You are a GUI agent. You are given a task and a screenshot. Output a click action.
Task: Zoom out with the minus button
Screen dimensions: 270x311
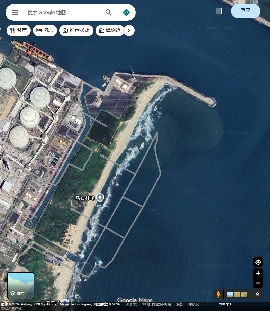[x=258, y=283]
